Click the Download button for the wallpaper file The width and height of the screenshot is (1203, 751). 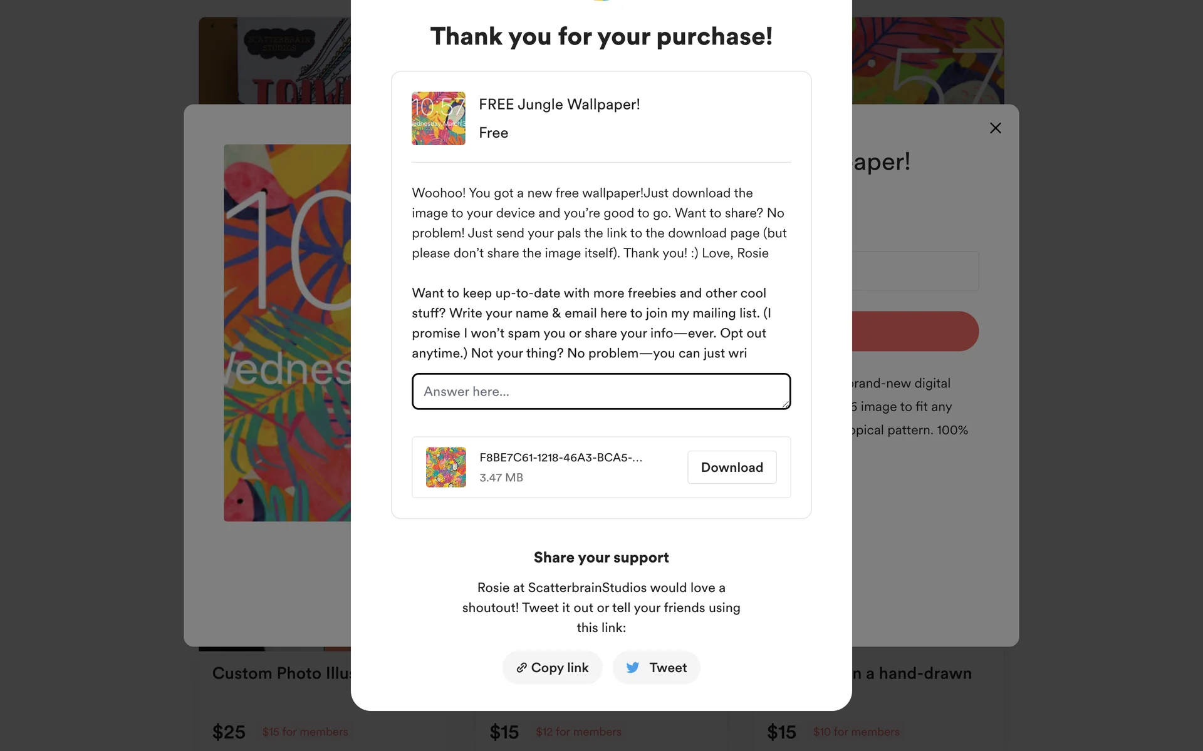[x=731, y=467]
